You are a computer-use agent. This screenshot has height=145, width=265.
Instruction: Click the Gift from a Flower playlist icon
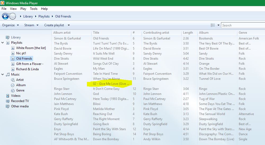pyautogui.click(x=13, y=64)
